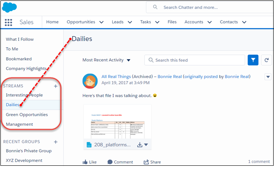The width and height of the screenshot is (274, 171).
Task: Click the blue filter funnel button
Action: click(x=253, y=60)
